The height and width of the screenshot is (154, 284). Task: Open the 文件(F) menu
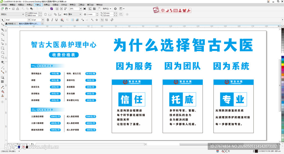click(4, 5)
